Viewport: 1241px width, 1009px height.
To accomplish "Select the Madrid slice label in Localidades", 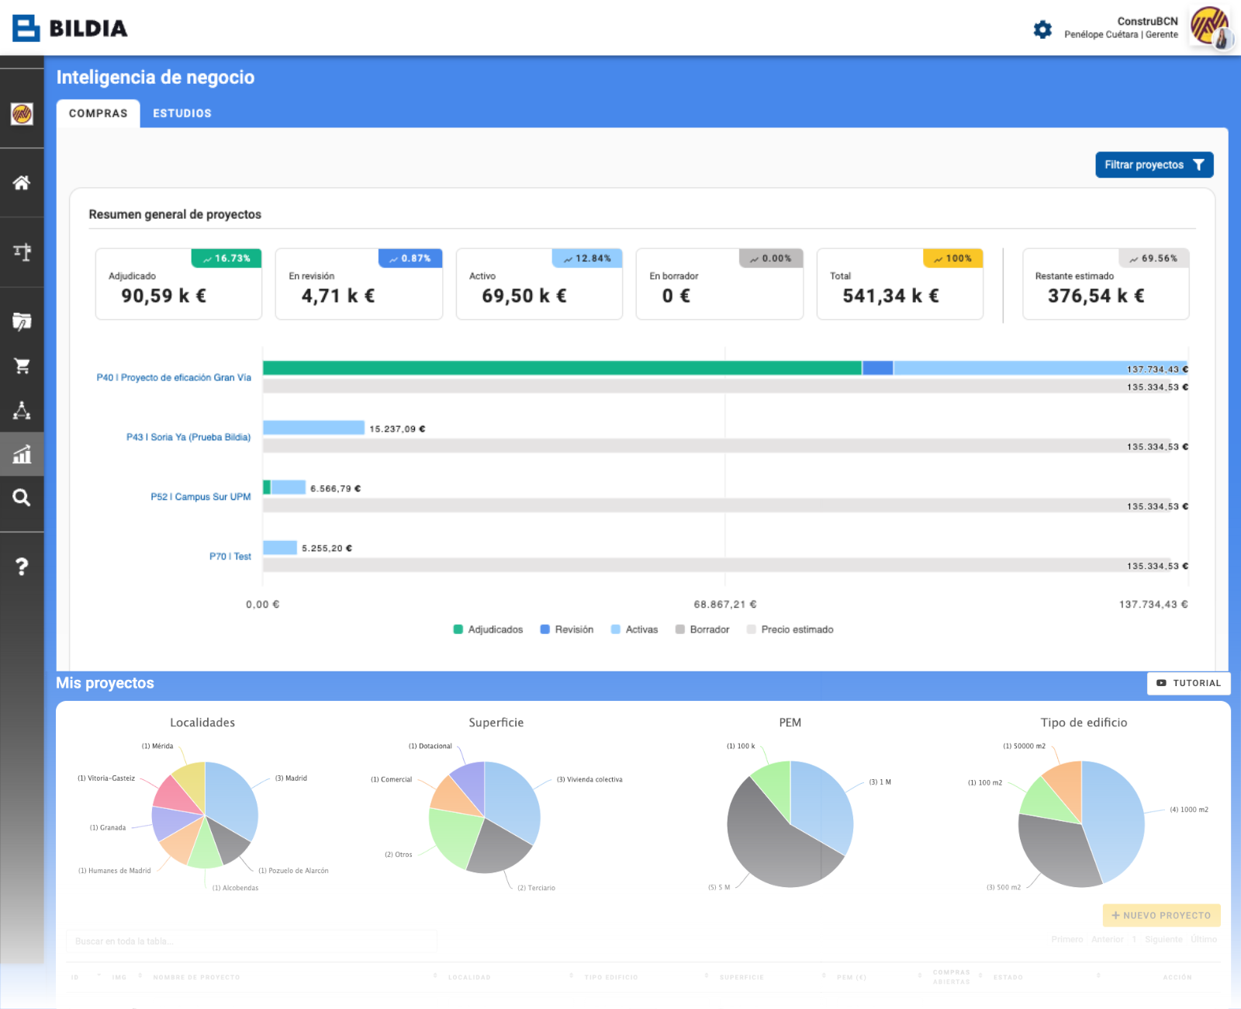I will tap(291, 778).
